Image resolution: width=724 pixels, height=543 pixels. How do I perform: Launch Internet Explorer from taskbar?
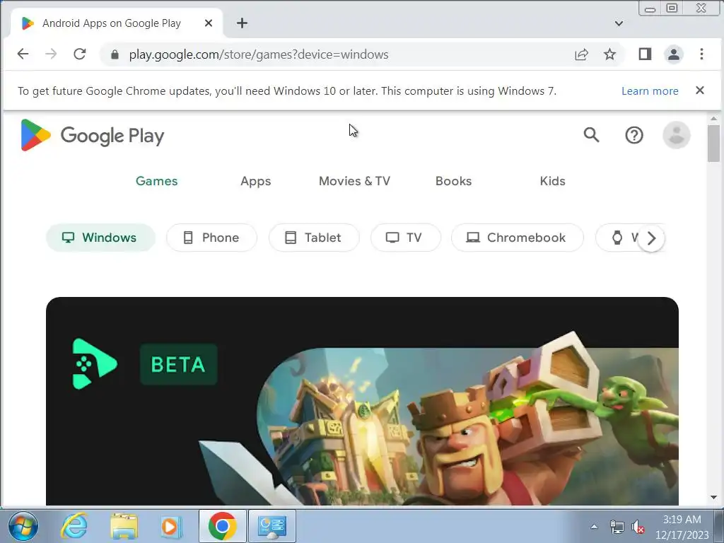[x=74, y=526]
